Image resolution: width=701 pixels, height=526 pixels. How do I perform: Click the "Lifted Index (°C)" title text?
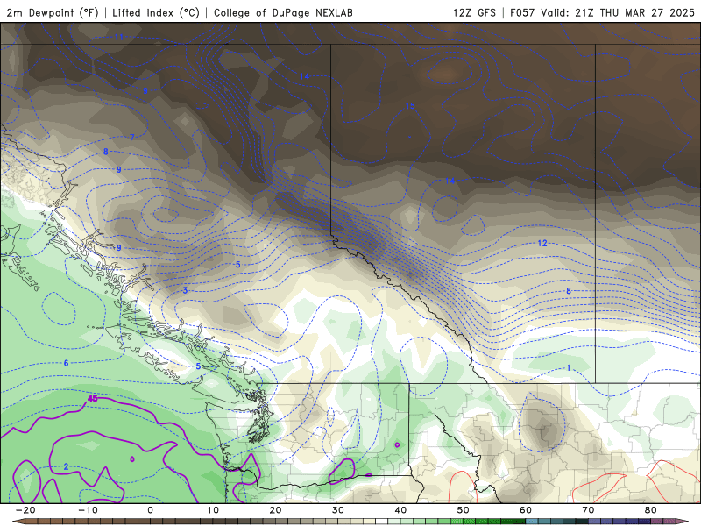[156, 12]
